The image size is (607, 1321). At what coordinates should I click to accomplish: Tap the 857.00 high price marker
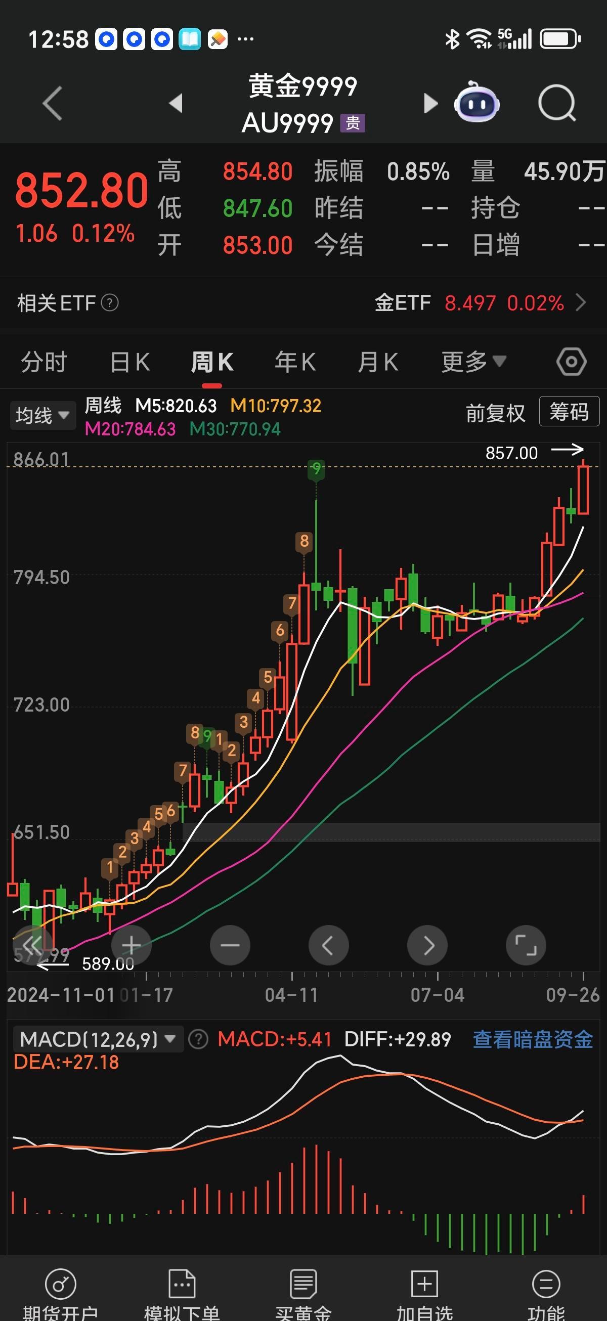pyautogui.click(x=511, y=453)
